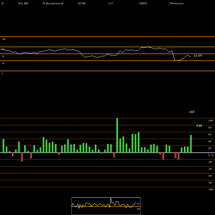This screenshot has height=215, width=215.
Task: Click the MR value label 9.38
Action: click(199, 126)
